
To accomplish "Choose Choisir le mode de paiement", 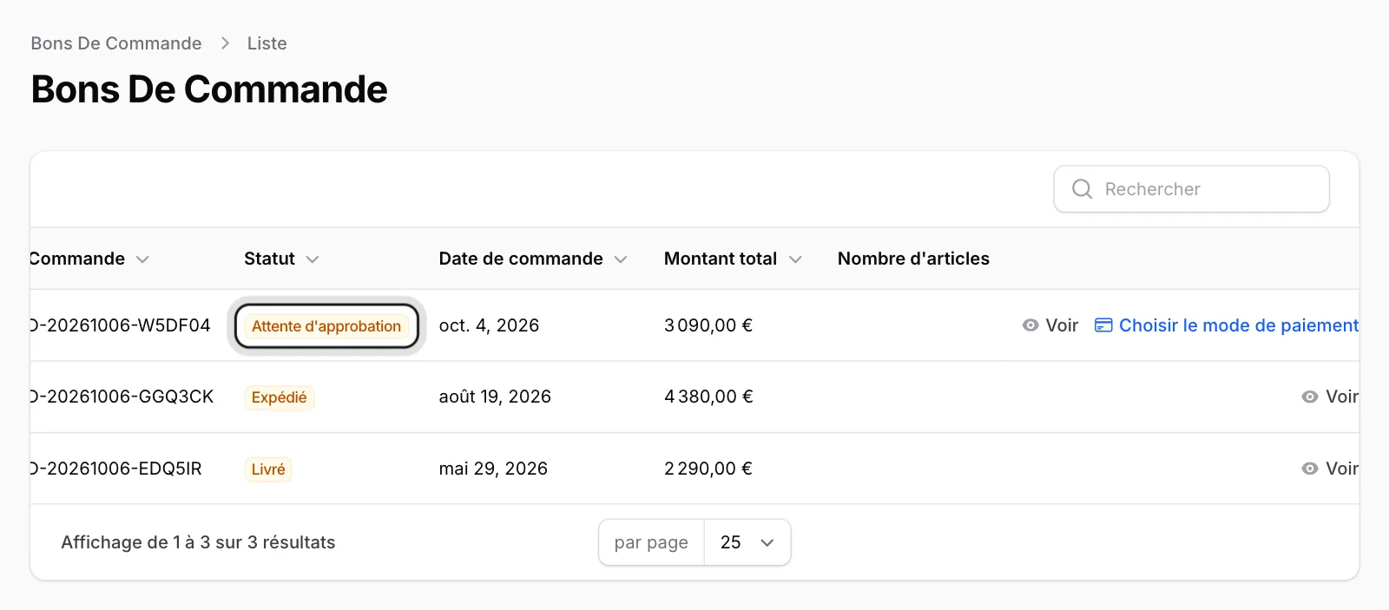I will 1227,325.
